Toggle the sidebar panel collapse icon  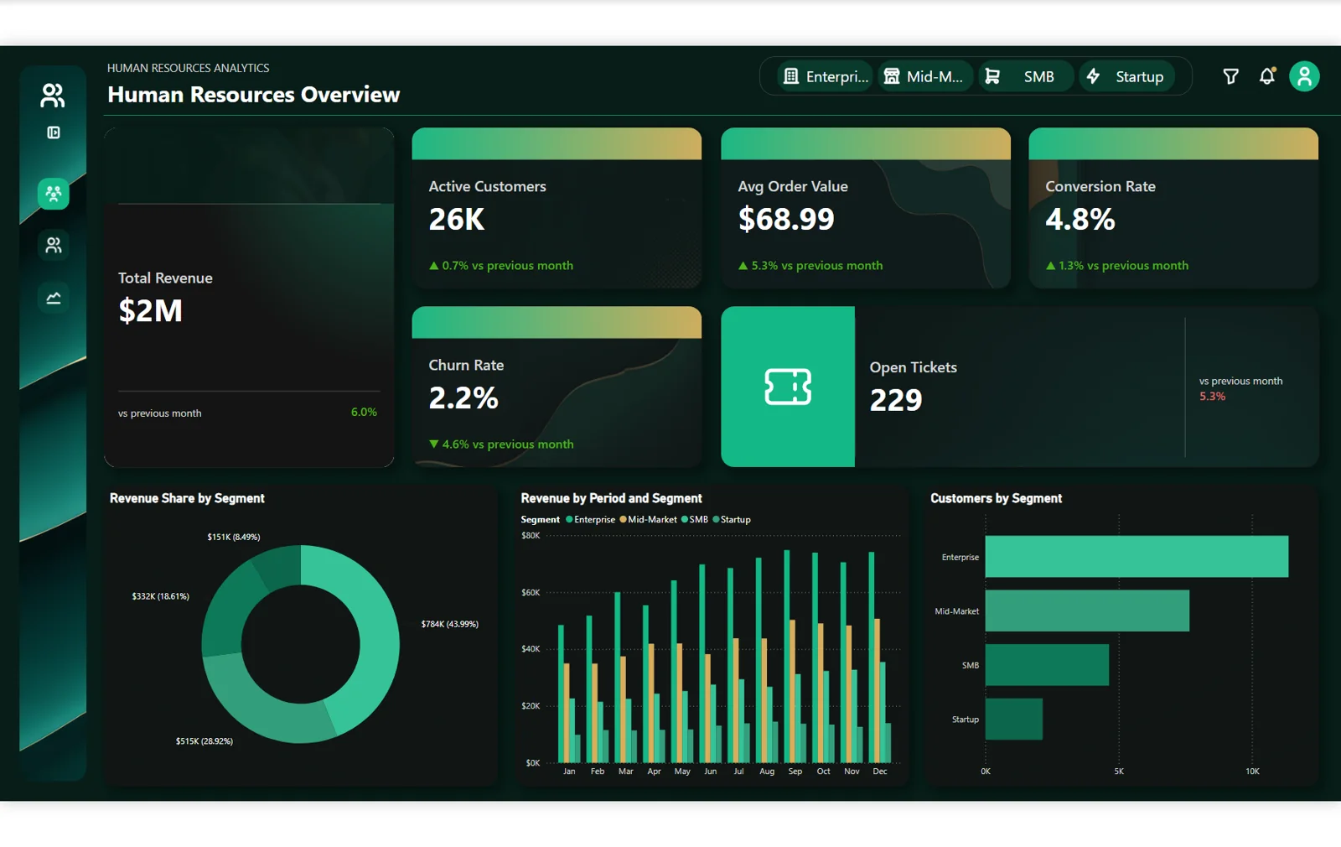54,133
